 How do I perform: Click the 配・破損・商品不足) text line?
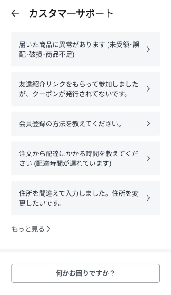pos(47,54)
